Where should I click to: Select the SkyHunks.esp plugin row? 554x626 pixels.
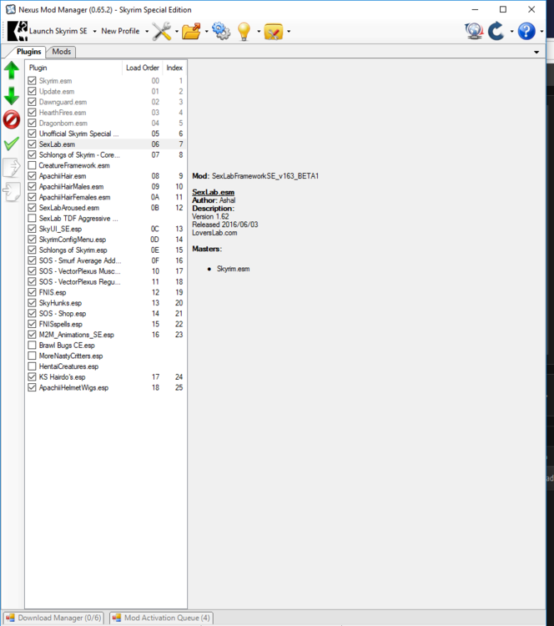click(106, 303)
